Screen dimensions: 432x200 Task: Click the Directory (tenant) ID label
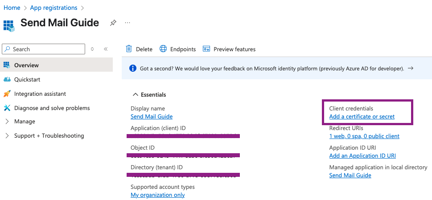click(x=156, y=167)
